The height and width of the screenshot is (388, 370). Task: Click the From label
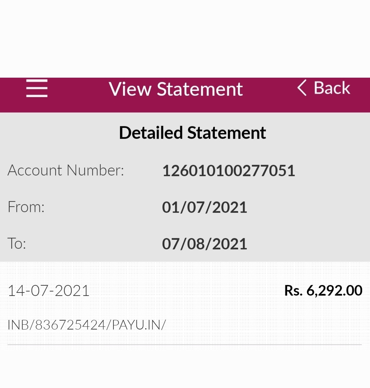(x=26, y=207)
